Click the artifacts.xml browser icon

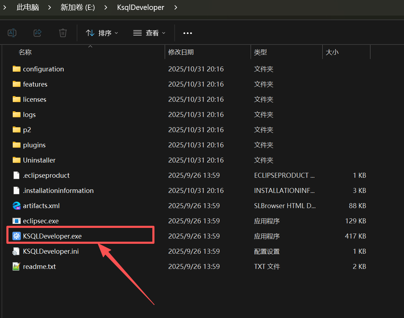(16, 206)
